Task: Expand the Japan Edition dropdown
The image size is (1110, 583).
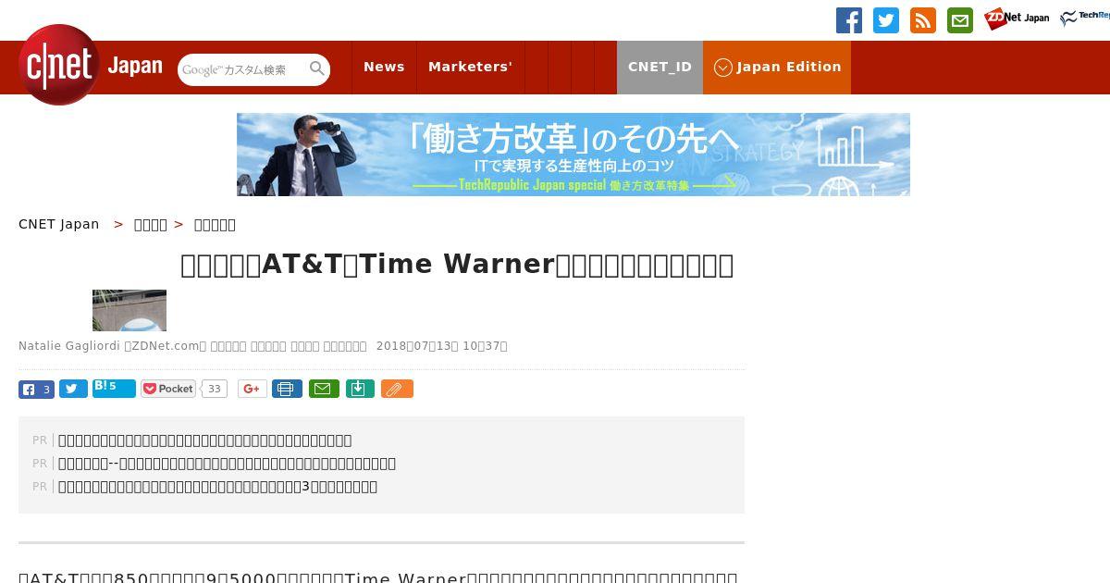Action: 777,67
